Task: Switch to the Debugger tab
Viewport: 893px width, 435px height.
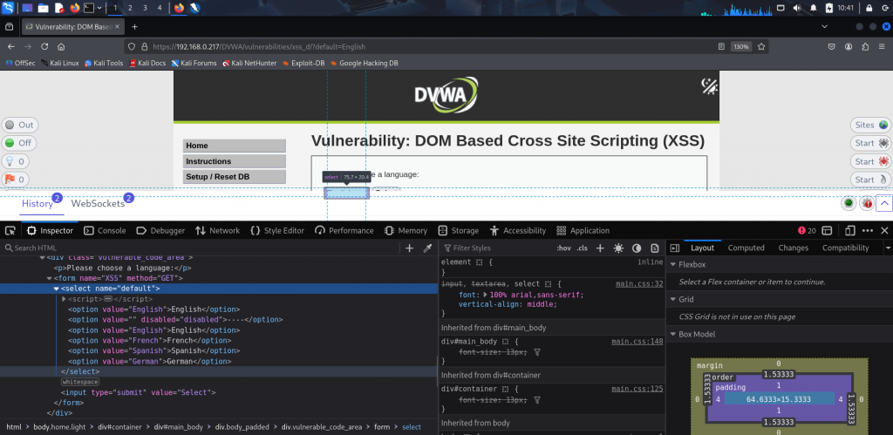Action: [x=160, y=231]
